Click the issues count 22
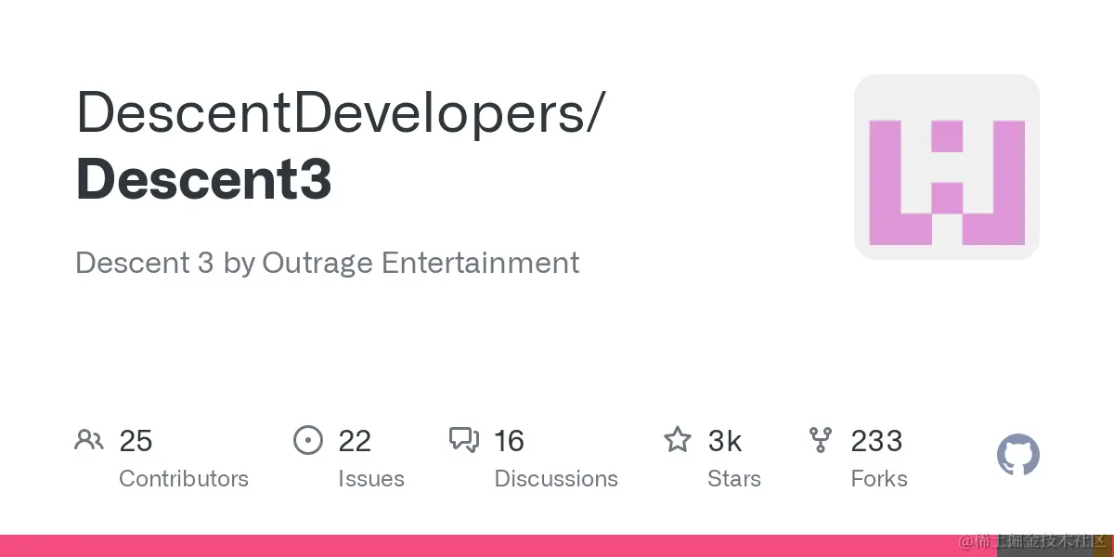The image size is (1114, 557). point(355,441)
